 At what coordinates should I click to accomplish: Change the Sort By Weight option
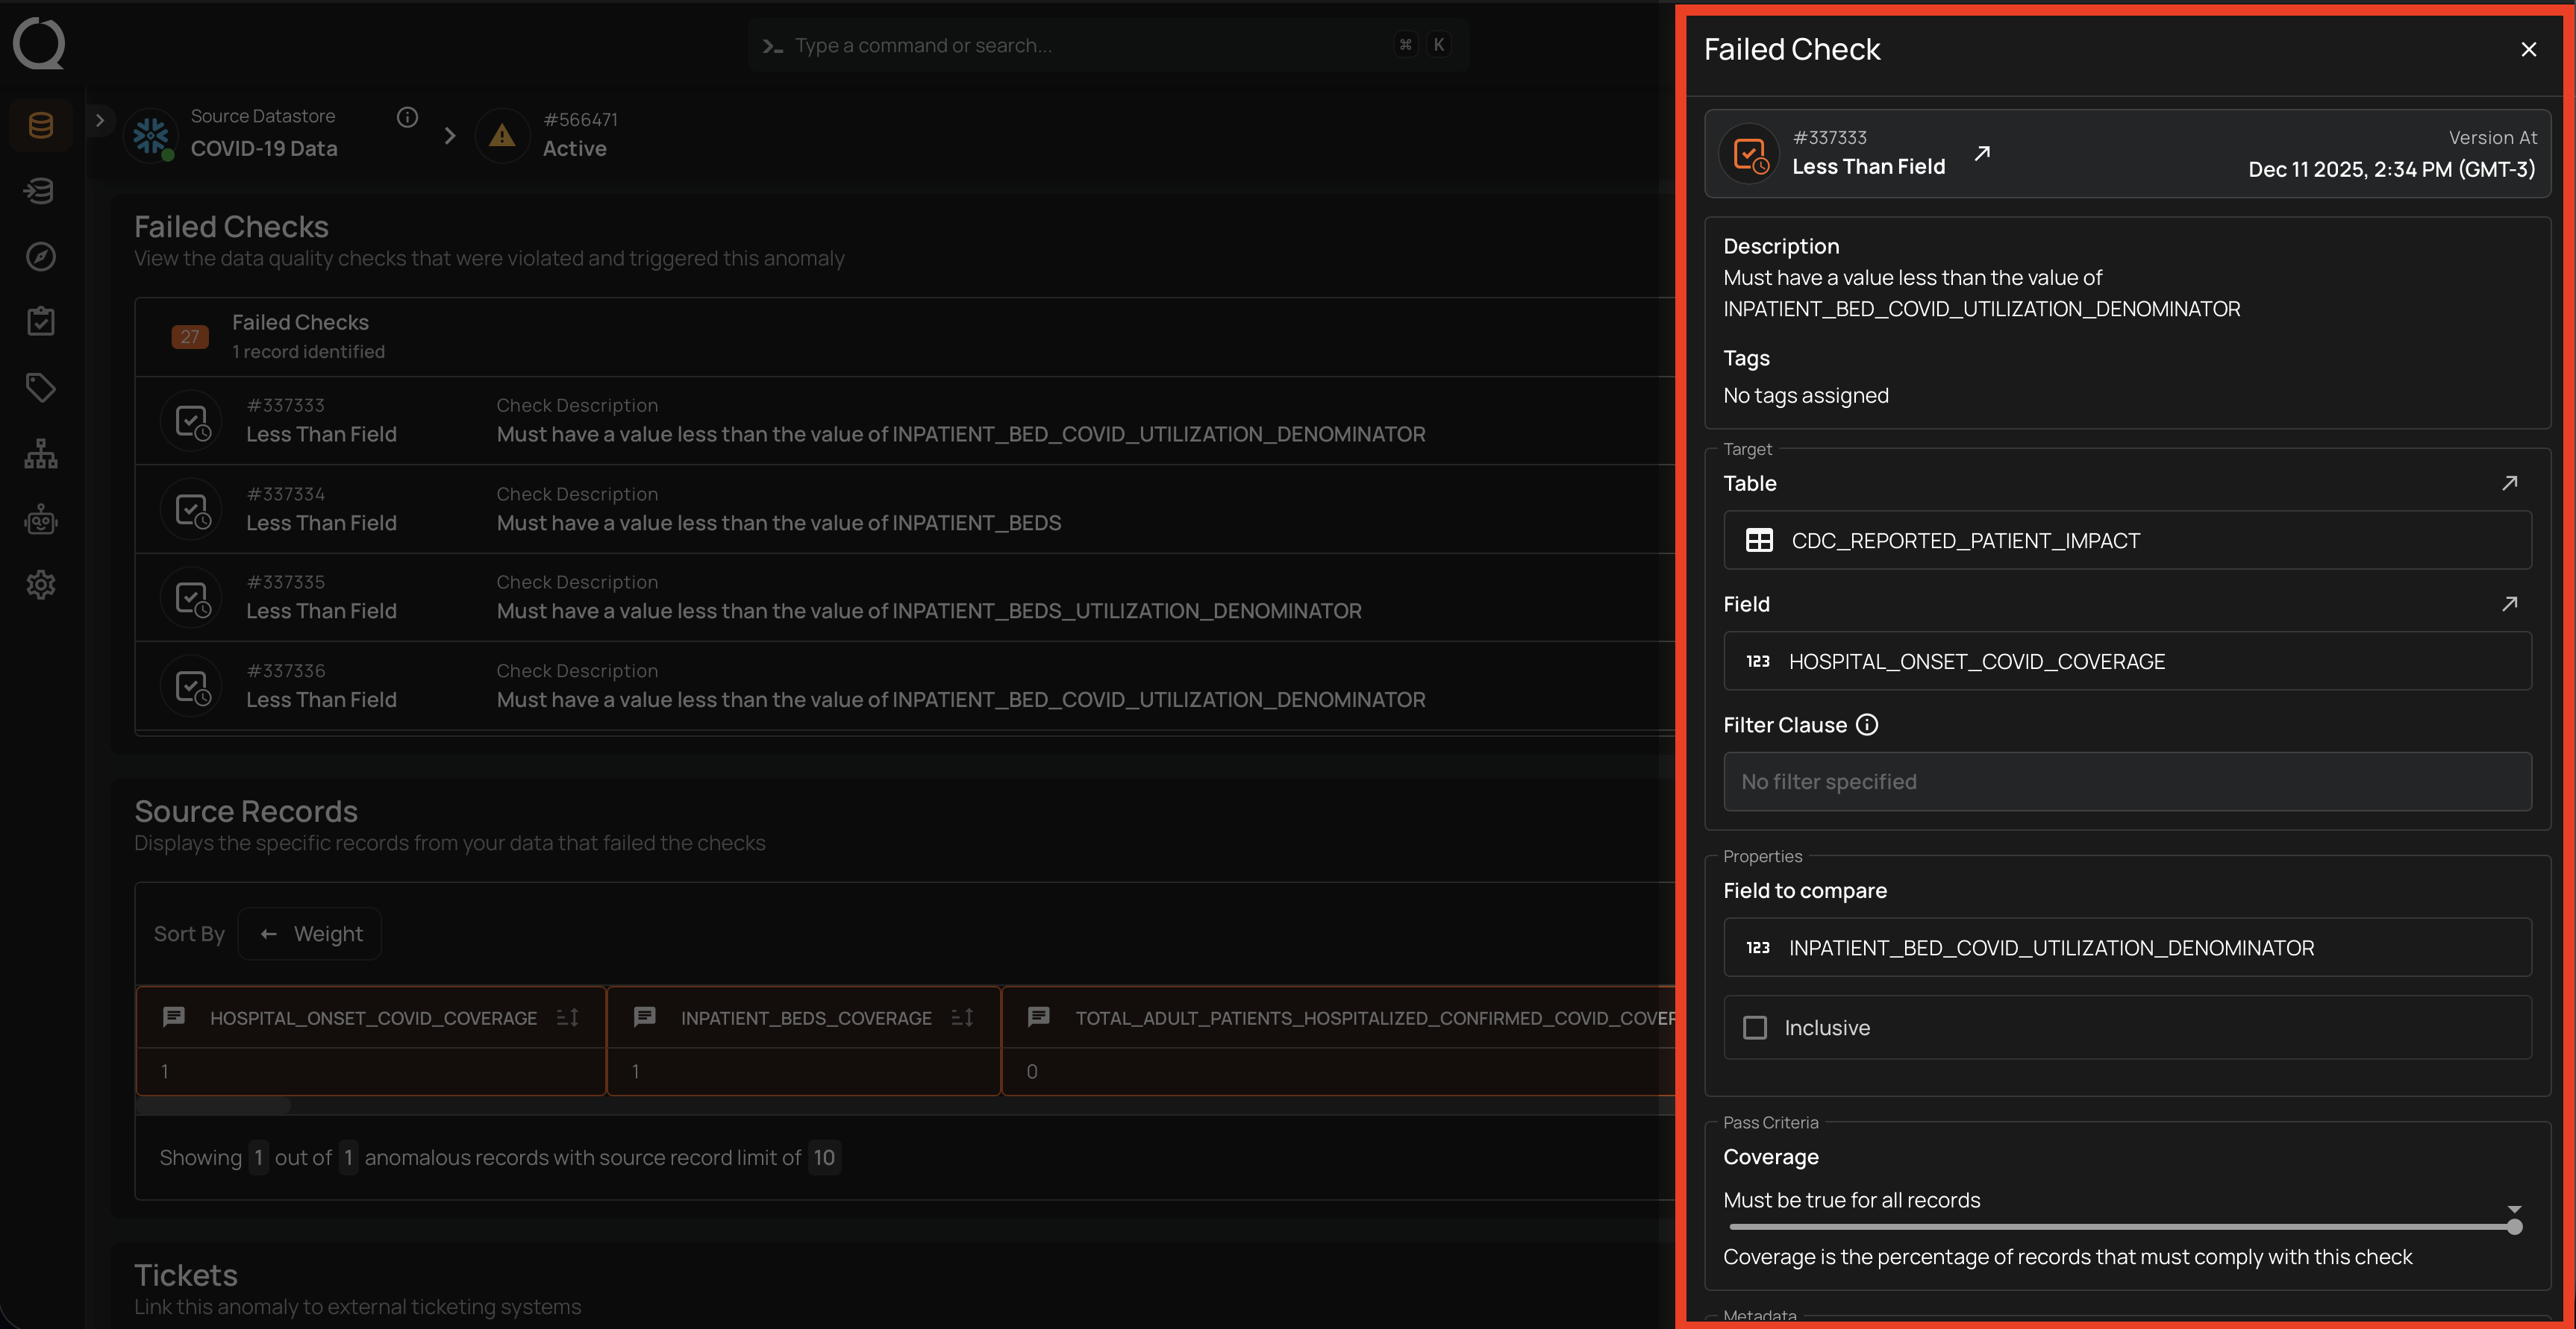click(x=310, y=933)
